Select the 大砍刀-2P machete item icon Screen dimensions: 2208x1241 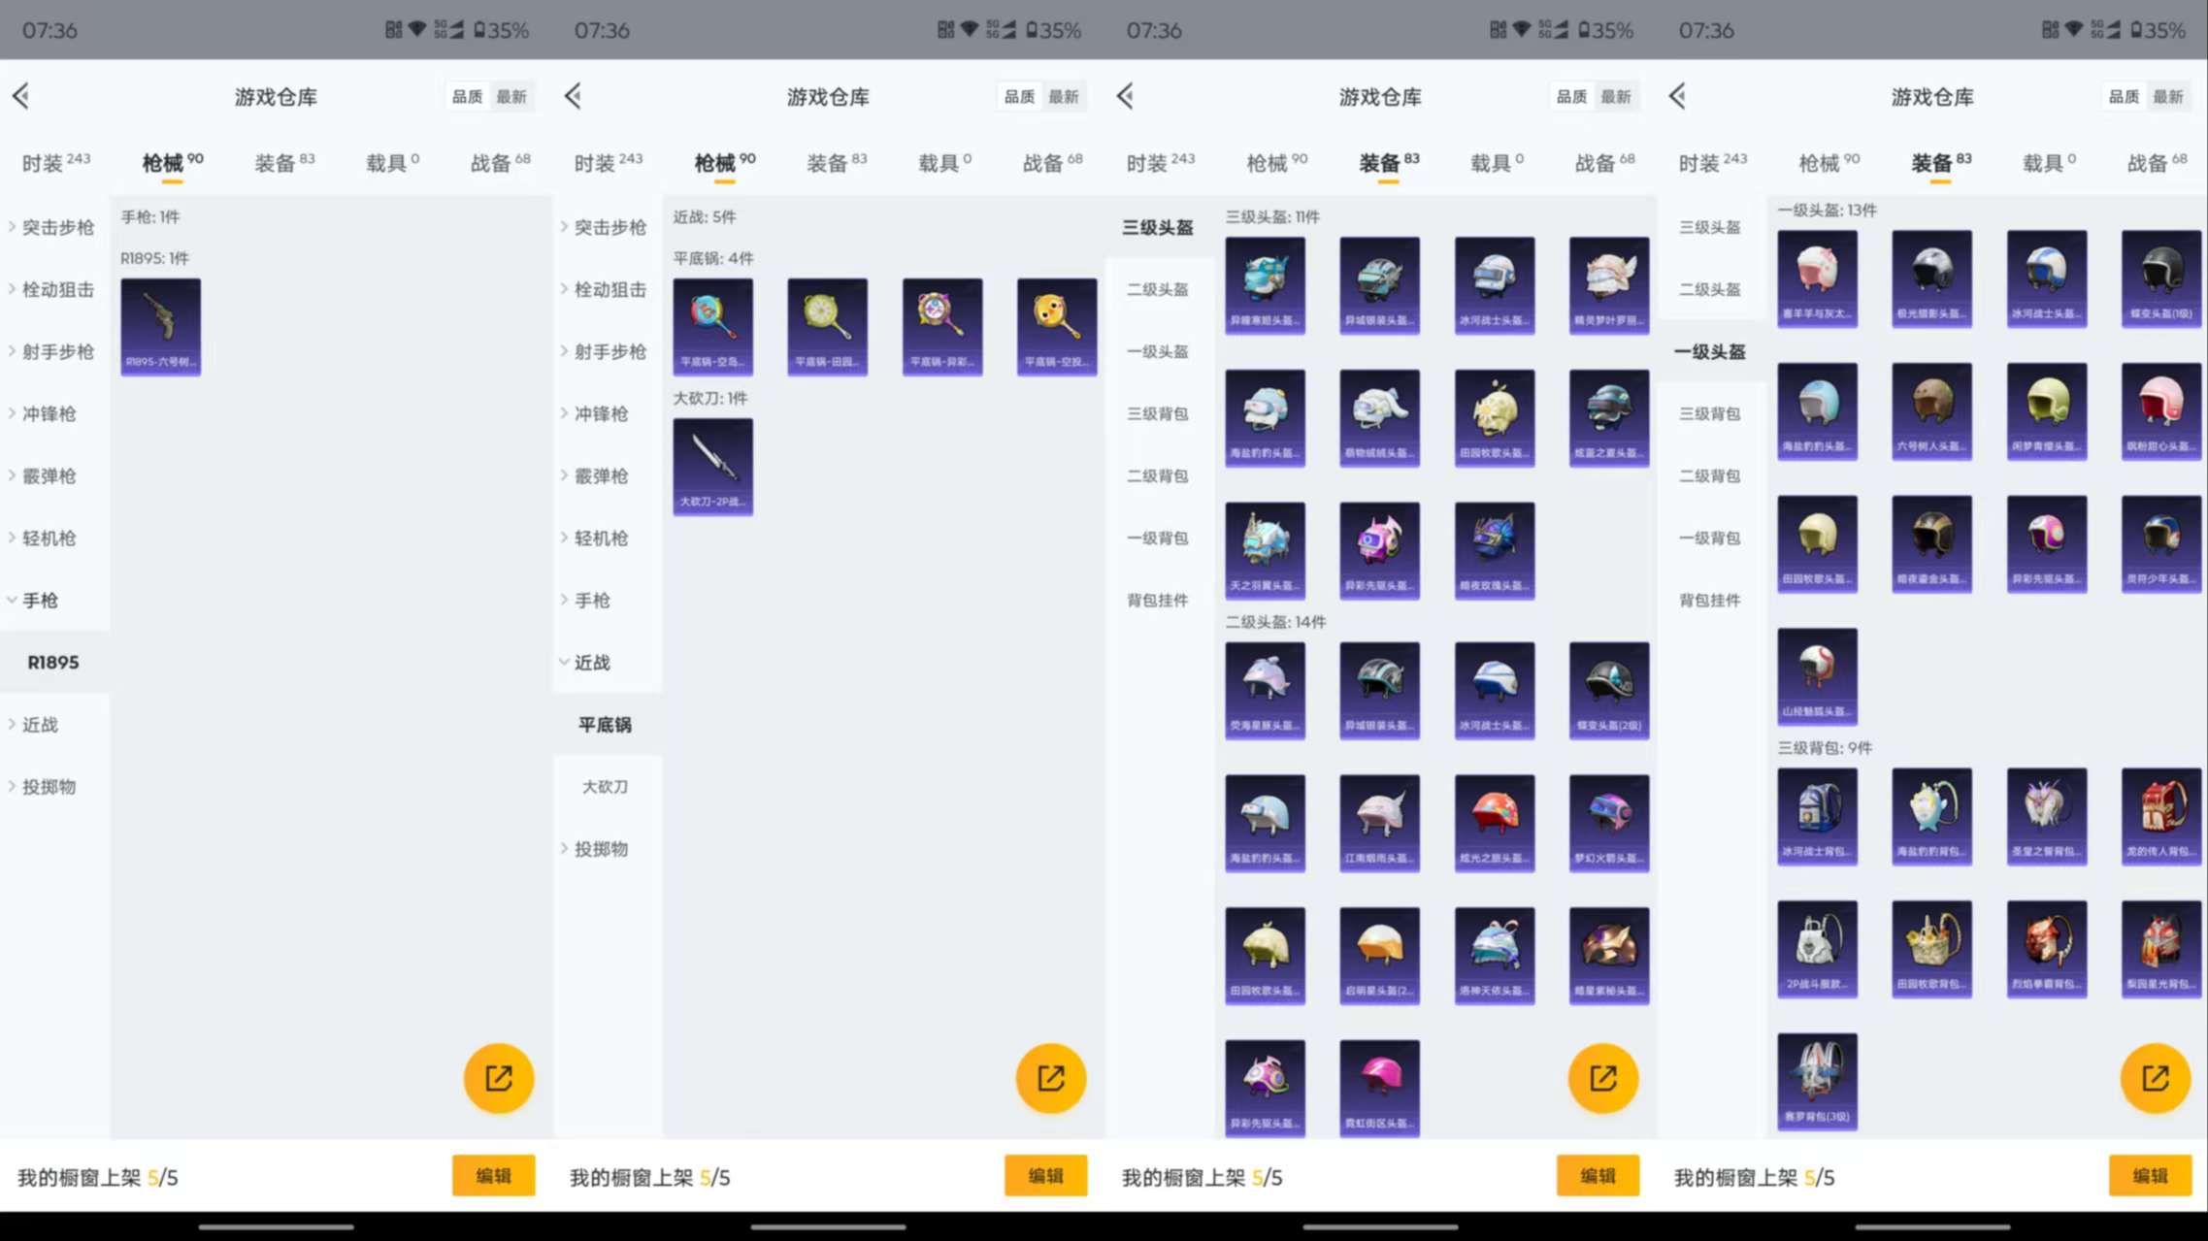(x=713, y=466)
